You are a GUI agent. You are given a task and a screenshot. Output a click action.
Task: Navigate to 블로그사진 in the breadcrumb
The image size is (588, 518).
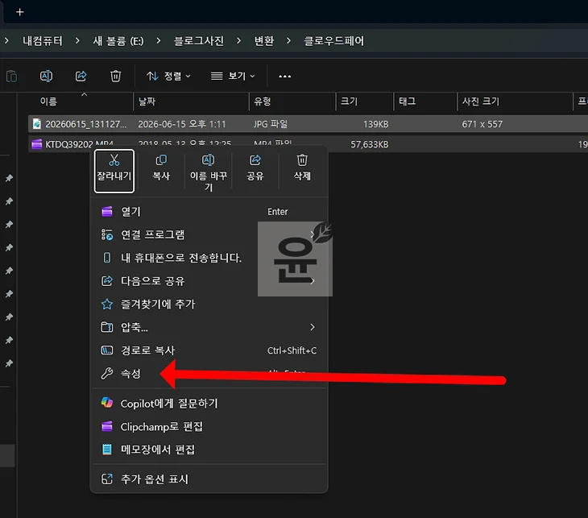199,40
